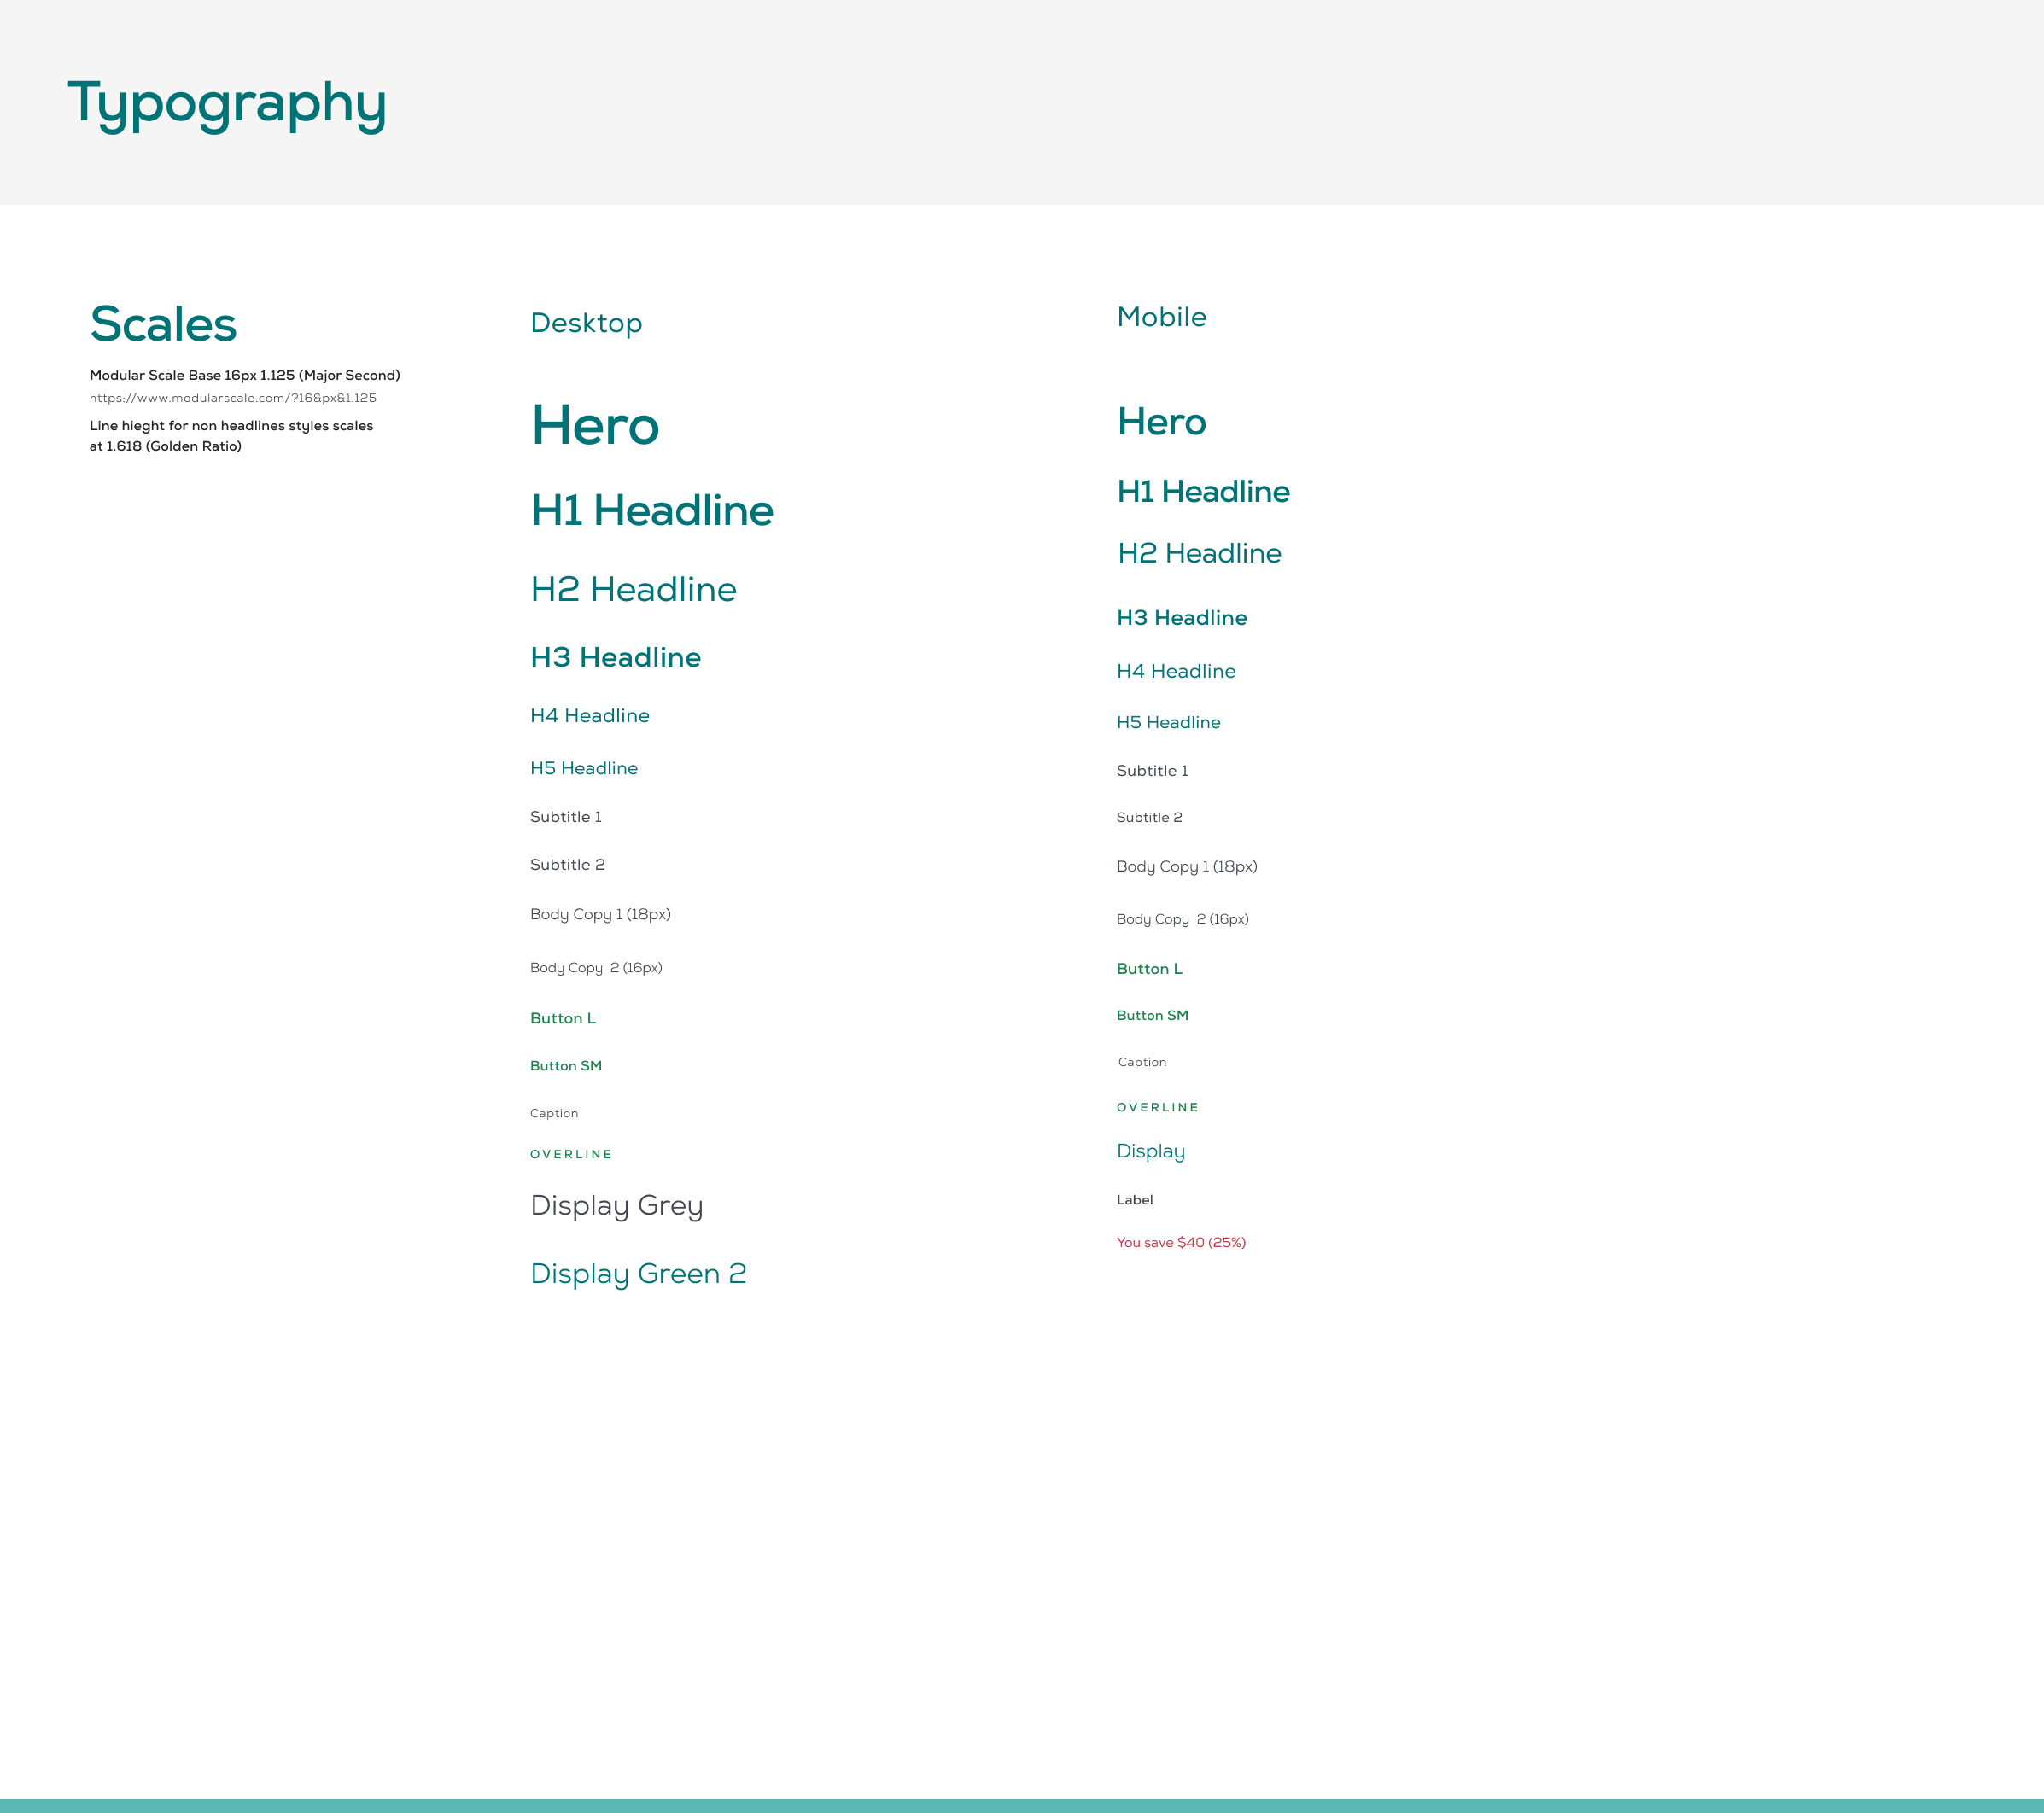
Task: Click the mobile Caption text sample
Action: 1142,1062
